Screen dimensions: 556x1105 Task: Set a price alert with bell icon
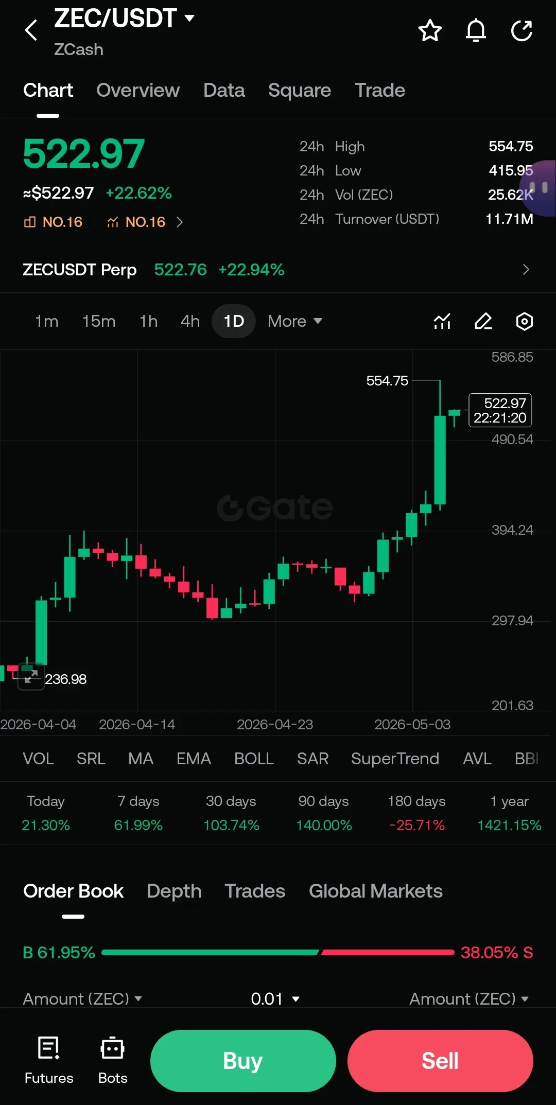point(476,30)
